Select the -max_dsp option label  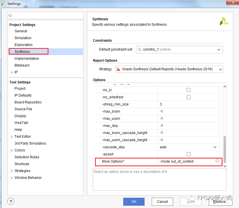(110, 126)
